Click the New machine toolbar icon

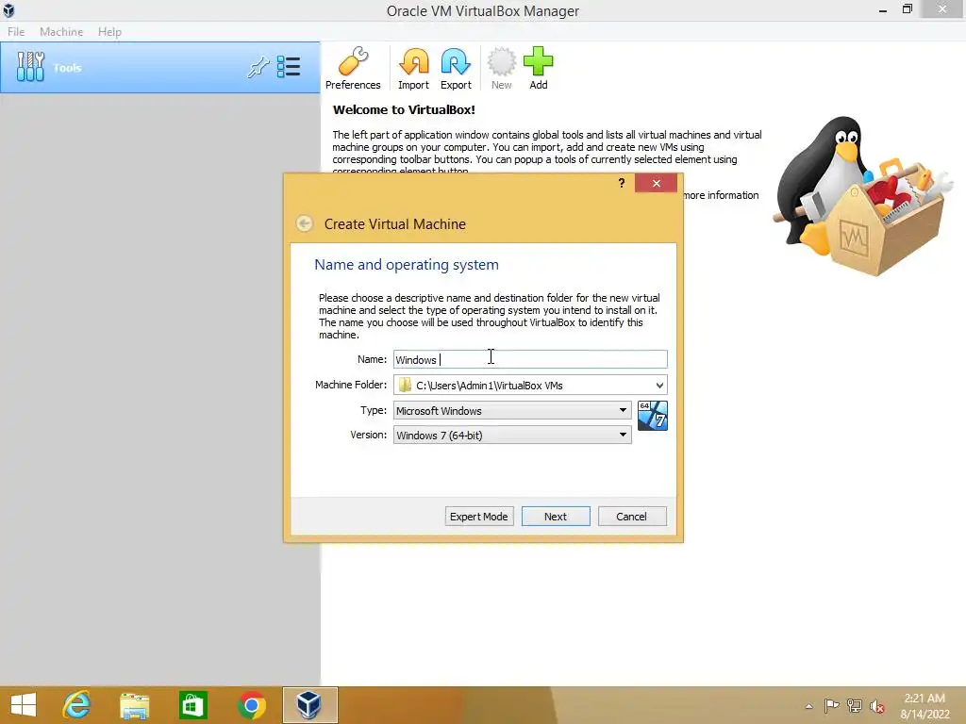pyautogui.click(x=502, y=68)
